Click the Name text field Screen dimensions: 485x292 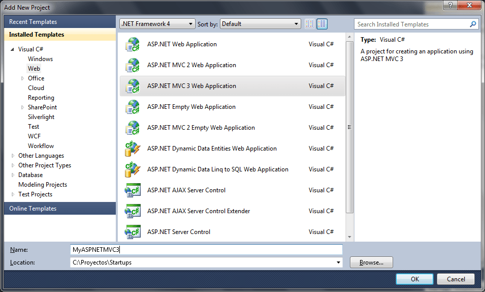point(206,250)
